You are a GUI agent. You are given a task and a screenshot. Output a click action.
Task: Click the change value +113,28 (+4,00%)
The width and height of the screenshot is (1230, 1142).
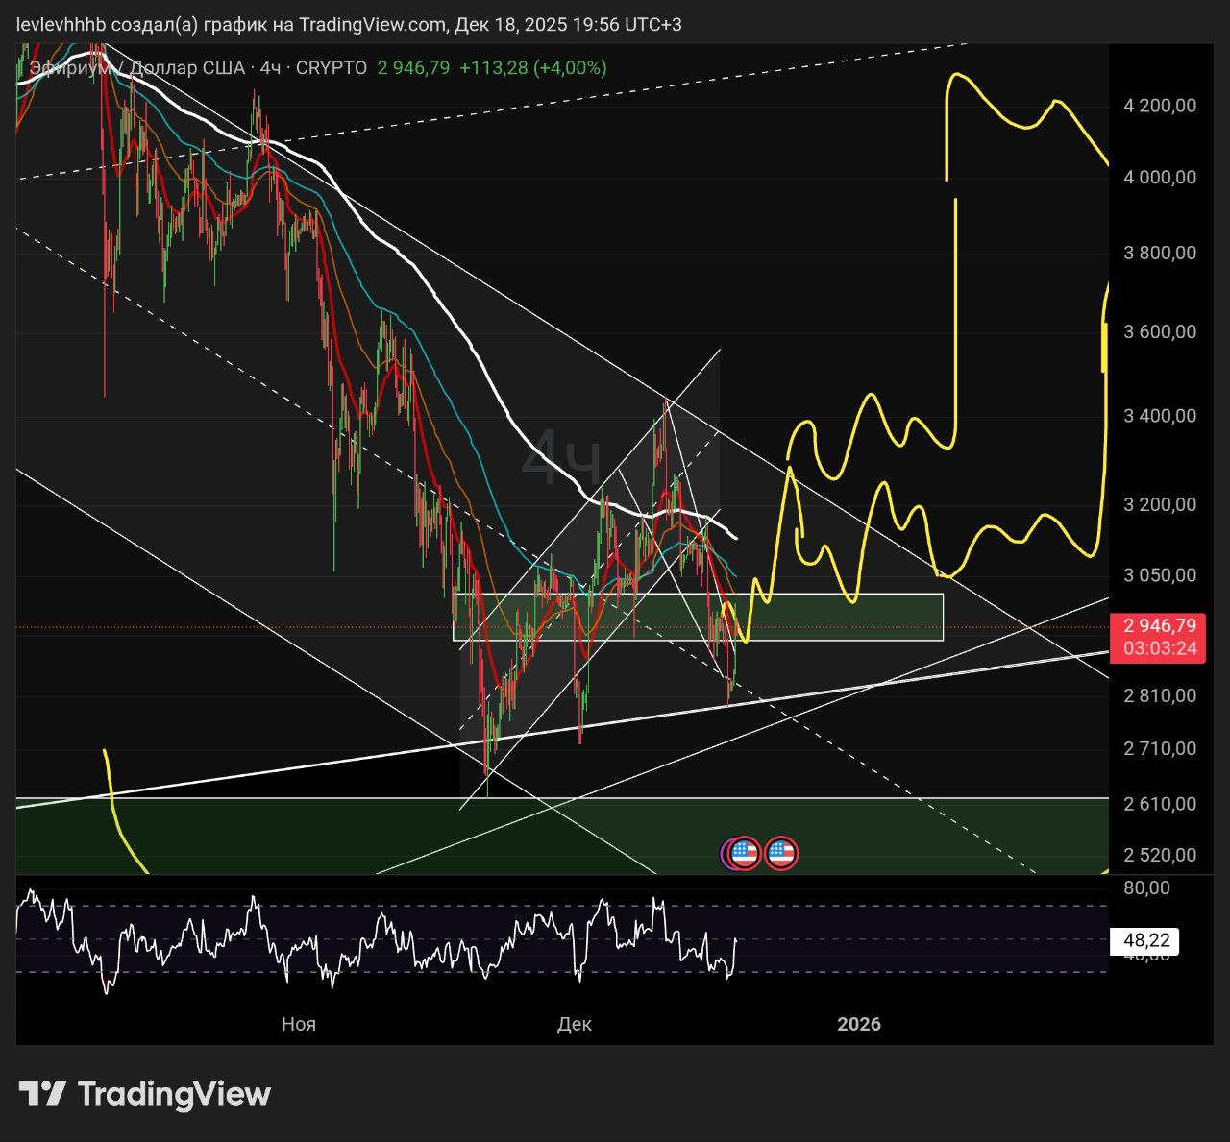click(533, 68)
